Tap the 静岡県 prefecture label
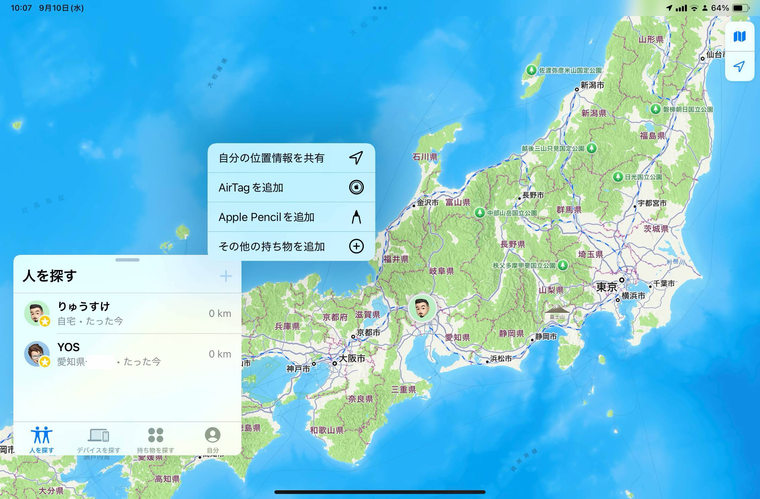 pyautogui.click(x=511, y=333)
